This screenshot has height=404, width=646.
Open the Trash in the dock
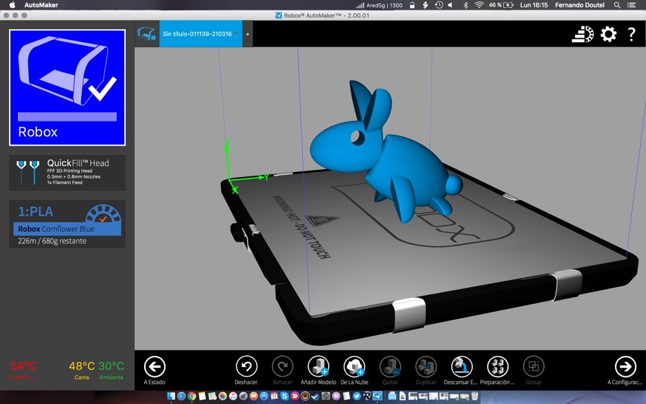click(x=475, y=396)
